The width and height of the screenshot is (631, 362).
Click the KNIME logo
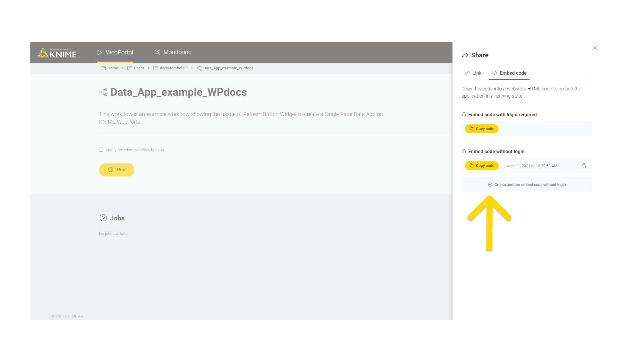click(57, 53)
